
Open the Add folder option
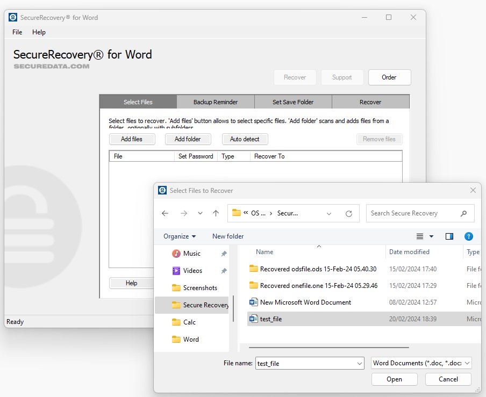(x=188, y=139)
